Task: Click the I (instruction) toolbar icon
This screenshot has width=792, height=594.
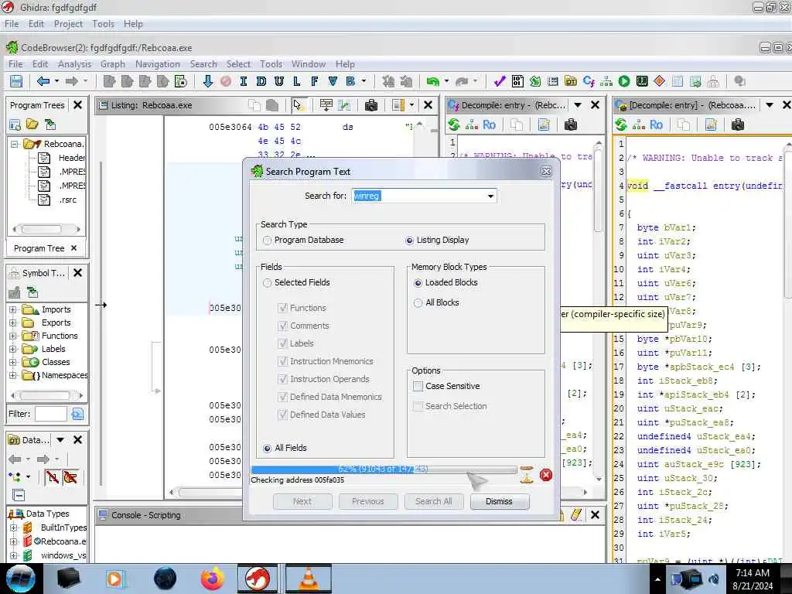Action: (x=244, y=81)
